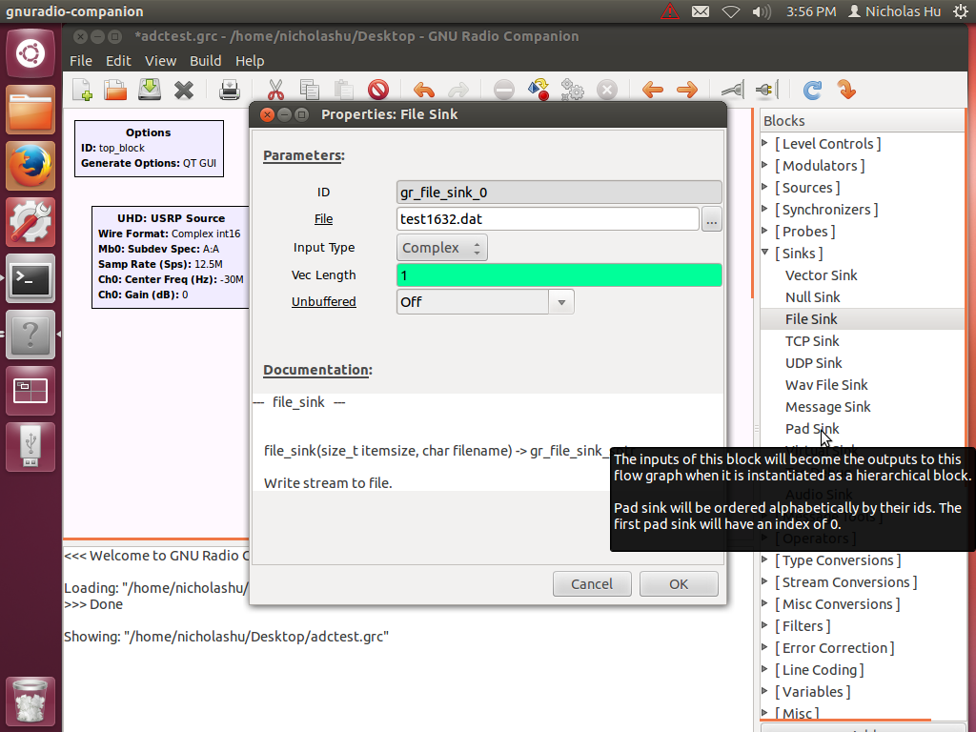Click the flow graph errors icon
Image resolution: width=976 pixels, height=732 pixels.
pos(504,91)
